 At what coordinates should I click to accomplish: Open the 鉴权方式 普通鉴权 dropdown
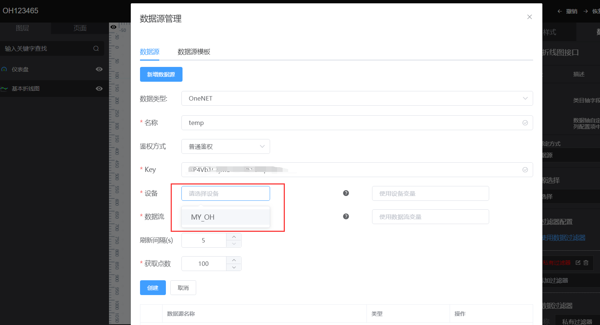[x=225, y=146]
